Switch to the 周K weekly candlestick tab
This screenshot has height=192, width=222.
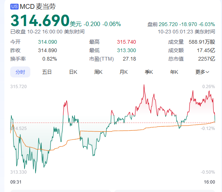[98, 72]
